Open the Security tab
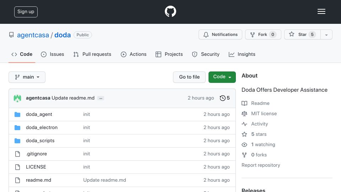 [x=206, y=54]
